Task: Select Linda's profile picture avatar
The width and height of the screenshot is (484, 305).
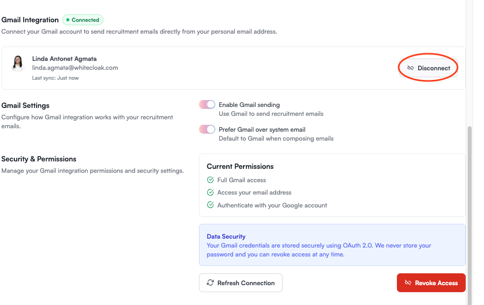Action: [x=17, y=63]
